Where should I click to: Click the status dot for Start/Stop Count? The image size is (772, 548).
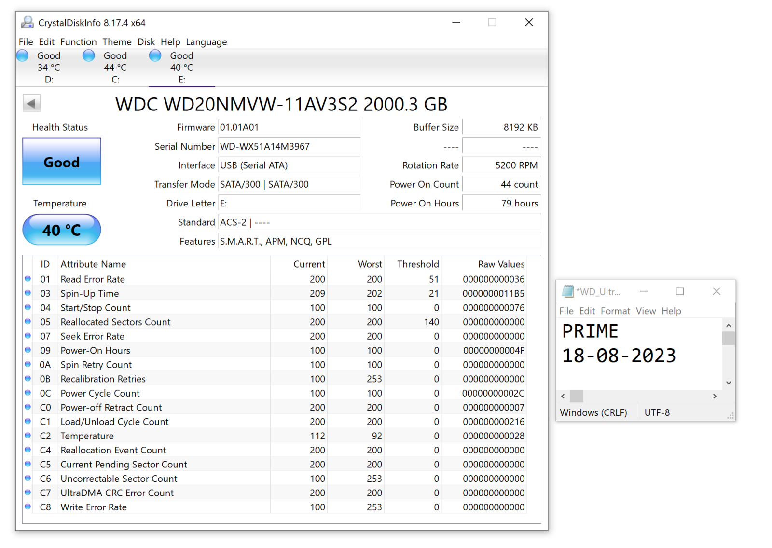28,307
